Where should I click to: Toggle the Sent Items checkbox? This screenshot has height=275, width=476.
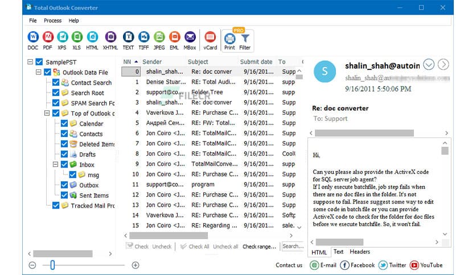[x=64, y=195]
